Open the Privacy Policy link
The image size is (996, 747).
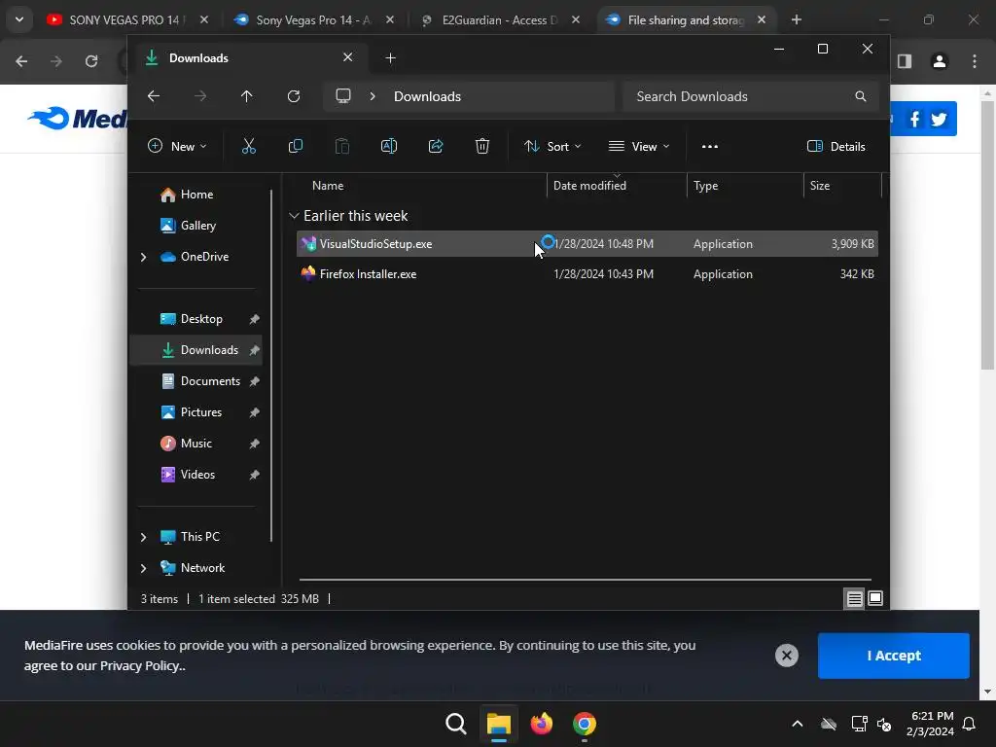[140, 665]
